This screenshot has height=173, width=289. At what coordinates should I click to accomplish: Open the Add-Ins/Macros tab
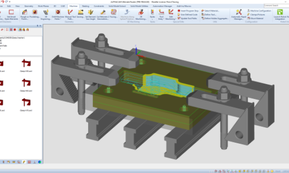tap(184, 6)
